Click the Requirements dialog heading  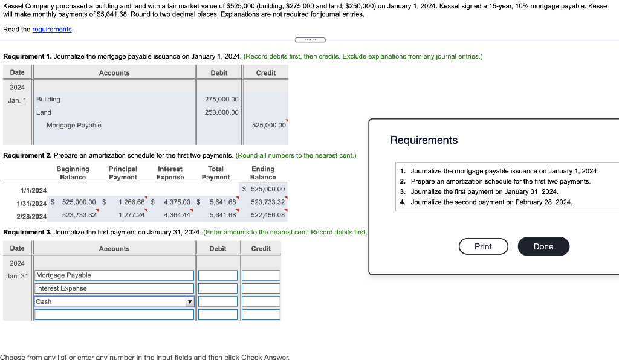click(x=424, y=140)
